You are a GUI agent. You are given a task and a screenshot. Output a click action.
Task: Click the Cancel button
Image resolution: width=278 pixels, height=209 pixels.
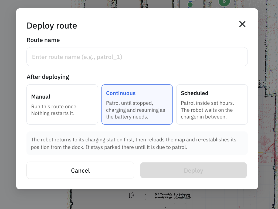coord(80,170)
